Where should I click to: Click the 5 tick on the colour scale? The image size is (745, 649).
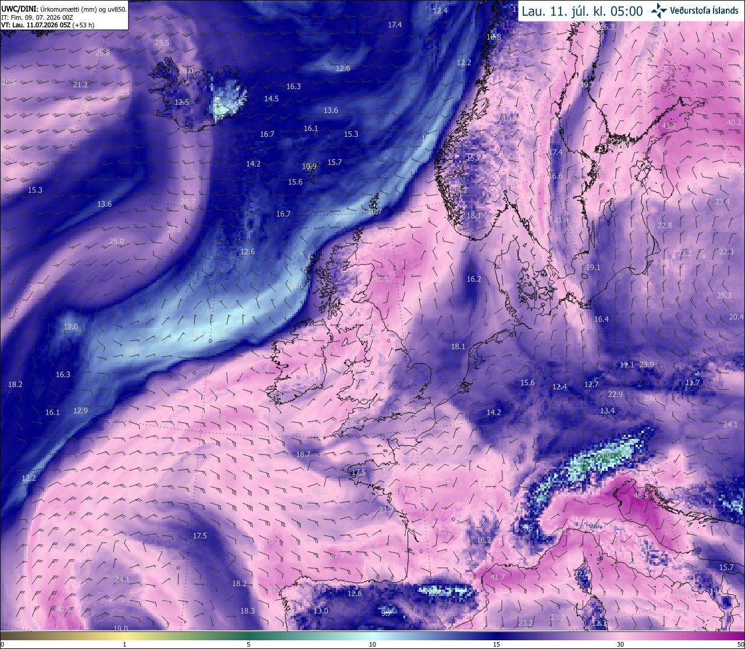tap(249, 644)
